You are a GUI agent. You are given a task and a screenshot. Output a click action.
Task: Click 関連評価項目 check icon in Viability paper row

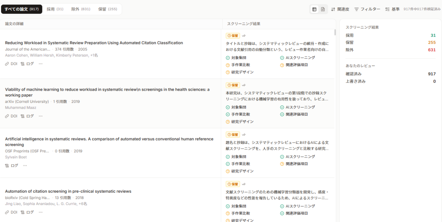(282, 114)
